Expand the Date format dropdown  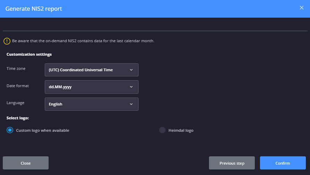point(92,87)
